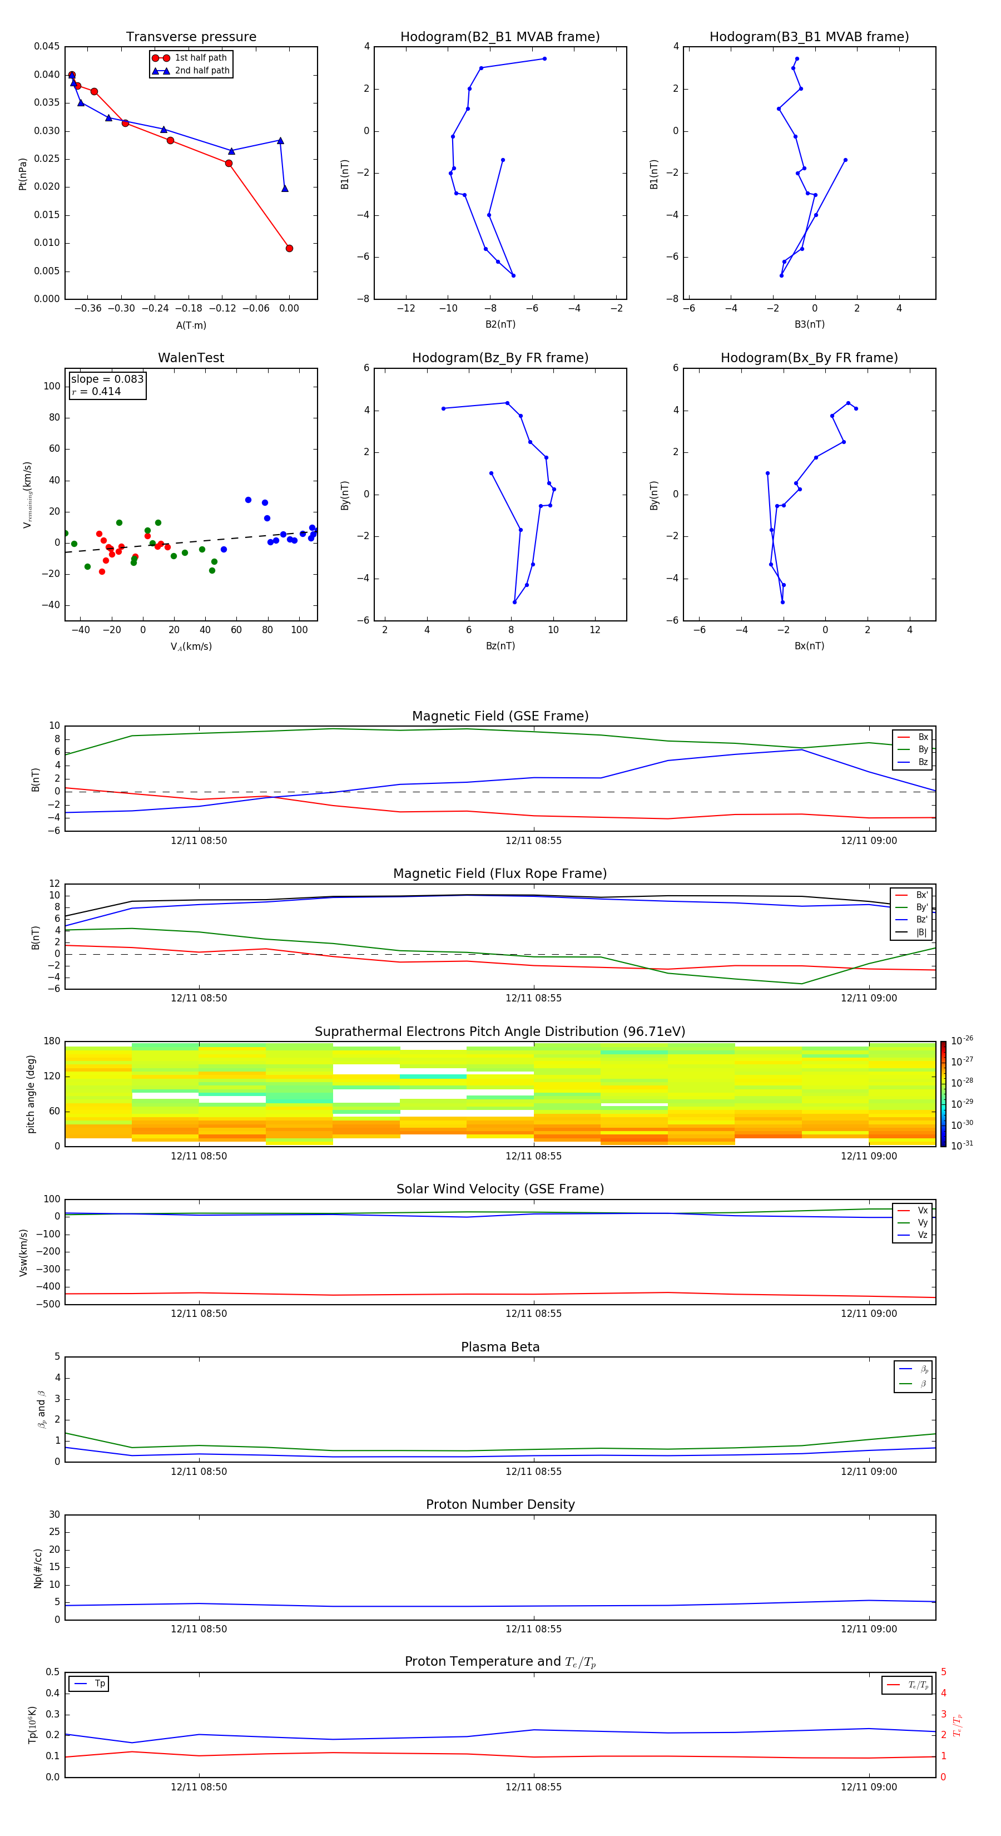Click the WalenTest plot title
The image size is (1001, 1836).
coord(191,358)
